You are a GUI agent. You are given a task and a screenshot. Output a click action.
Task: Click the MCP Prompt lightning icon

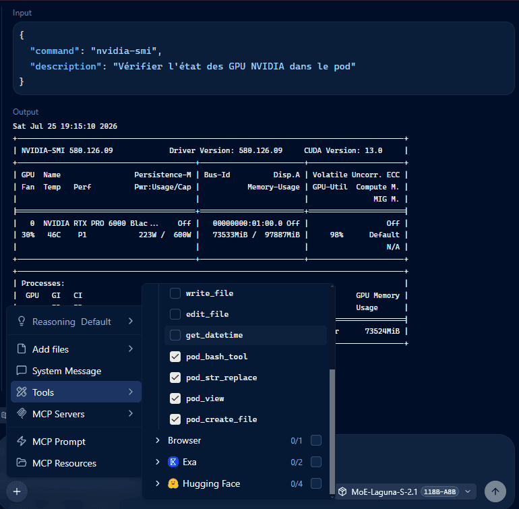[22, 441]
